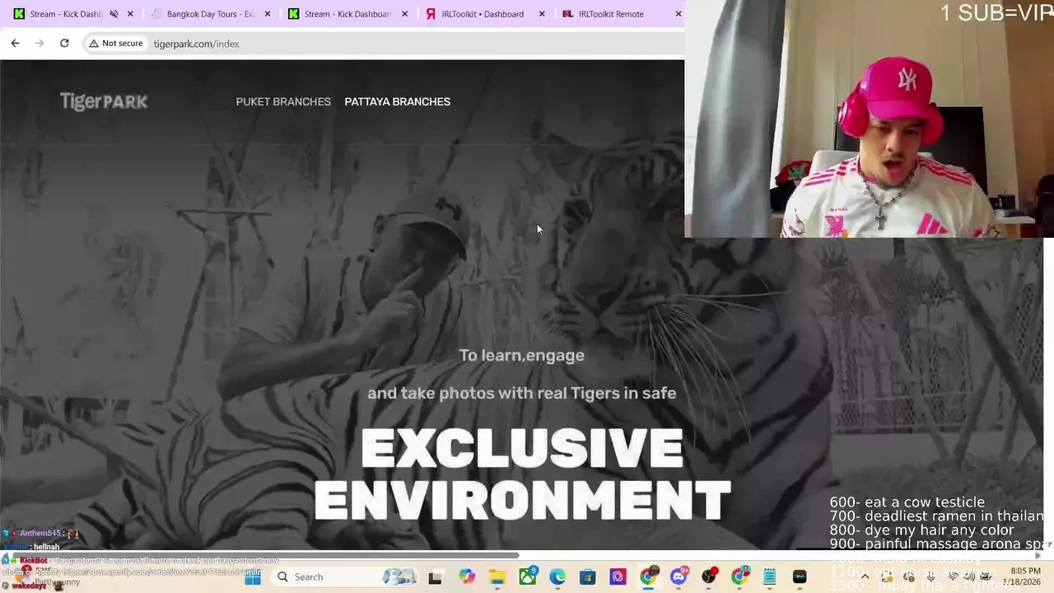Click the '600- eat a cow testicle' goal line
This screenshot has height=593, width=1054.
coord(907,502)
